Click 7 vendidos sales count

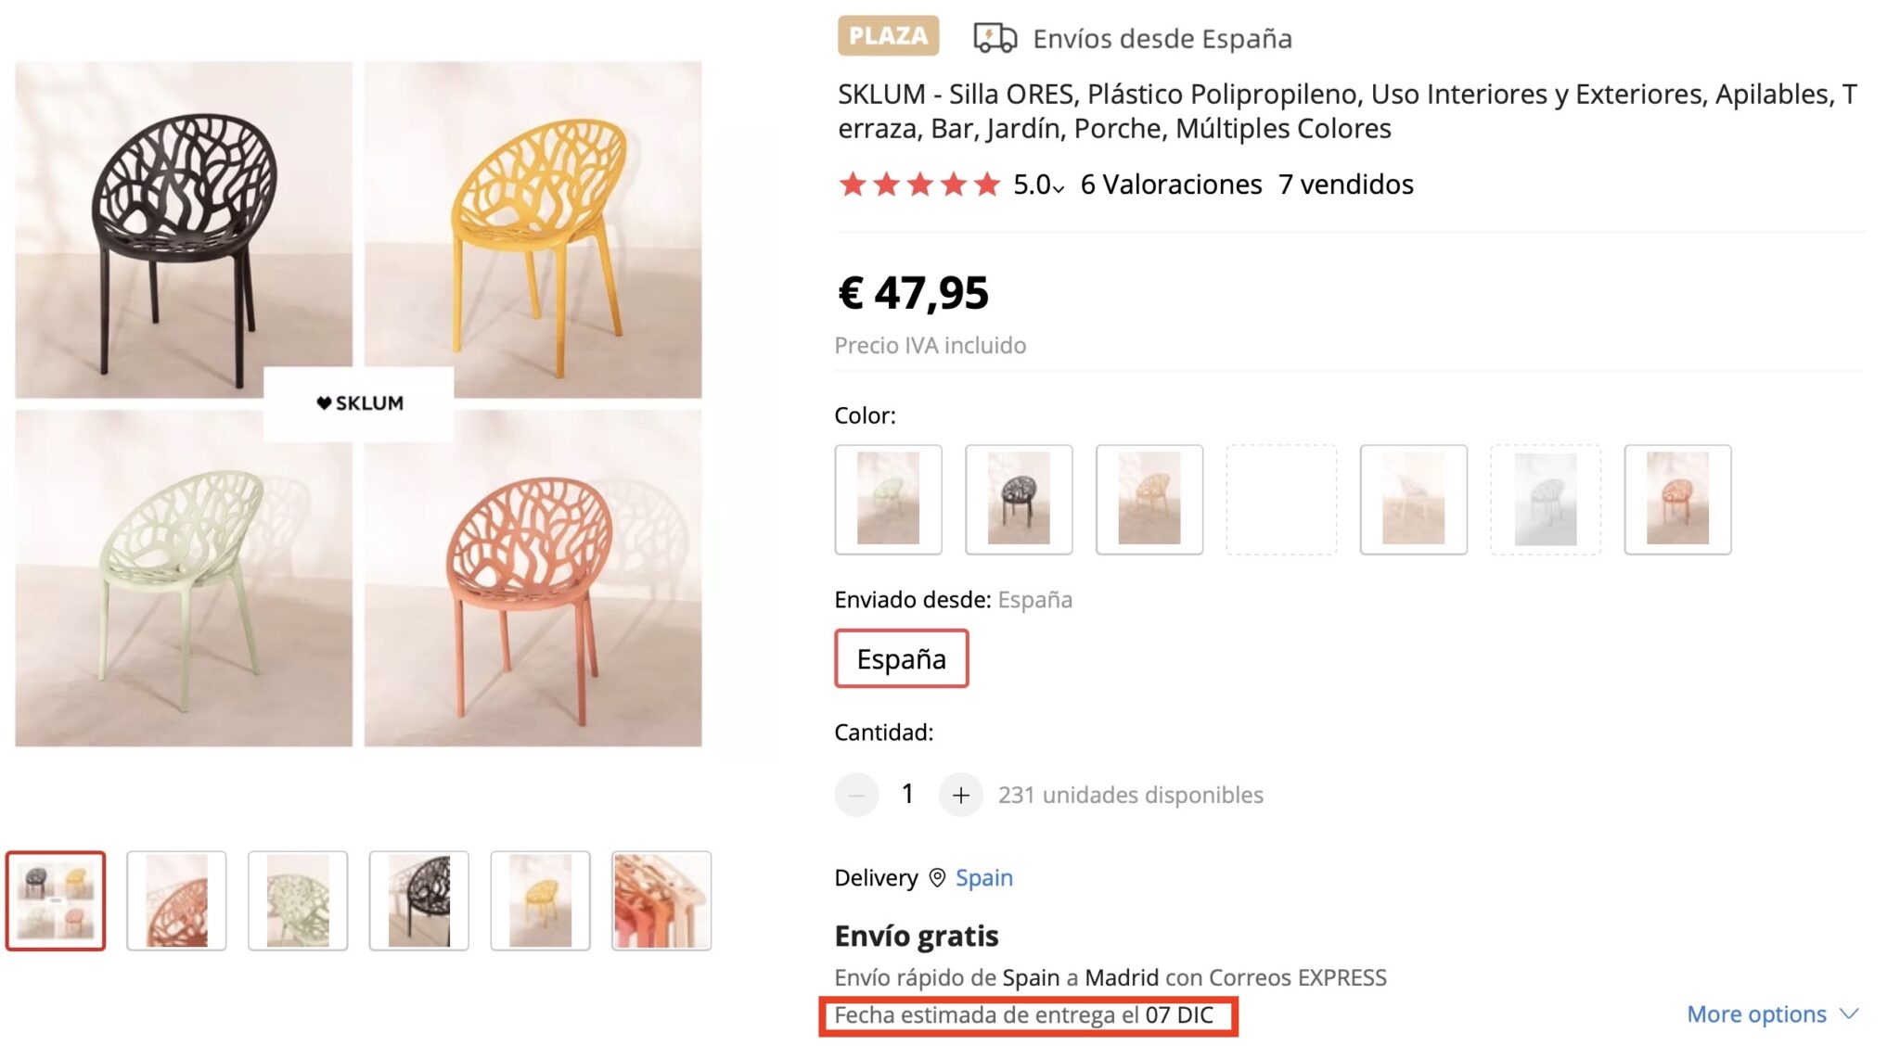1345,185
